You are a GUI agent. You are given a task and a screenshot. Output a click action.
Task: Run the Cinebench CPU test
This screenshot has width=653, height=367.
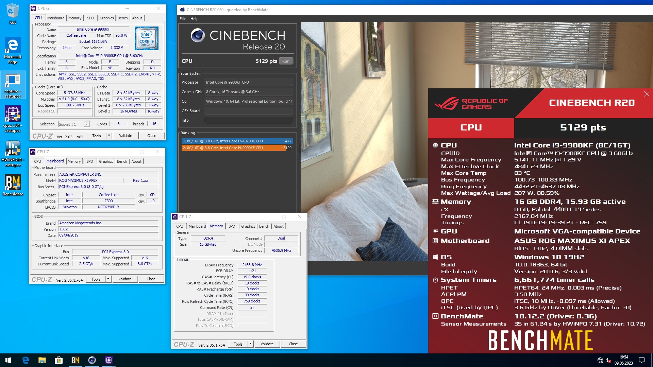pos(286,61)
